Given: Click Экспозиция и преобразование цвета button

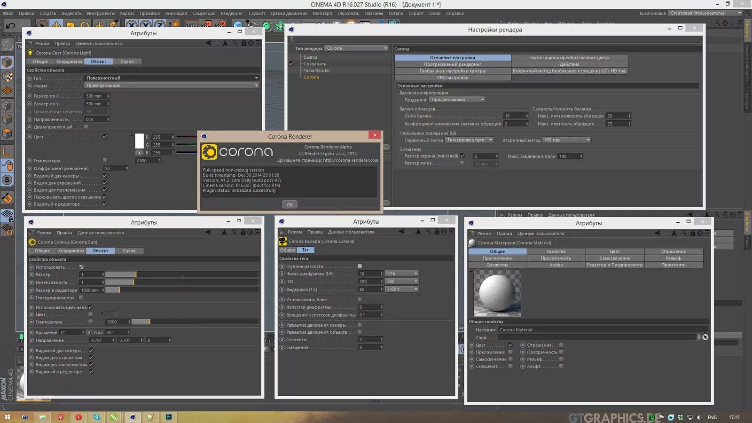Looking at the screenshot, I should (x=569, y=58).
